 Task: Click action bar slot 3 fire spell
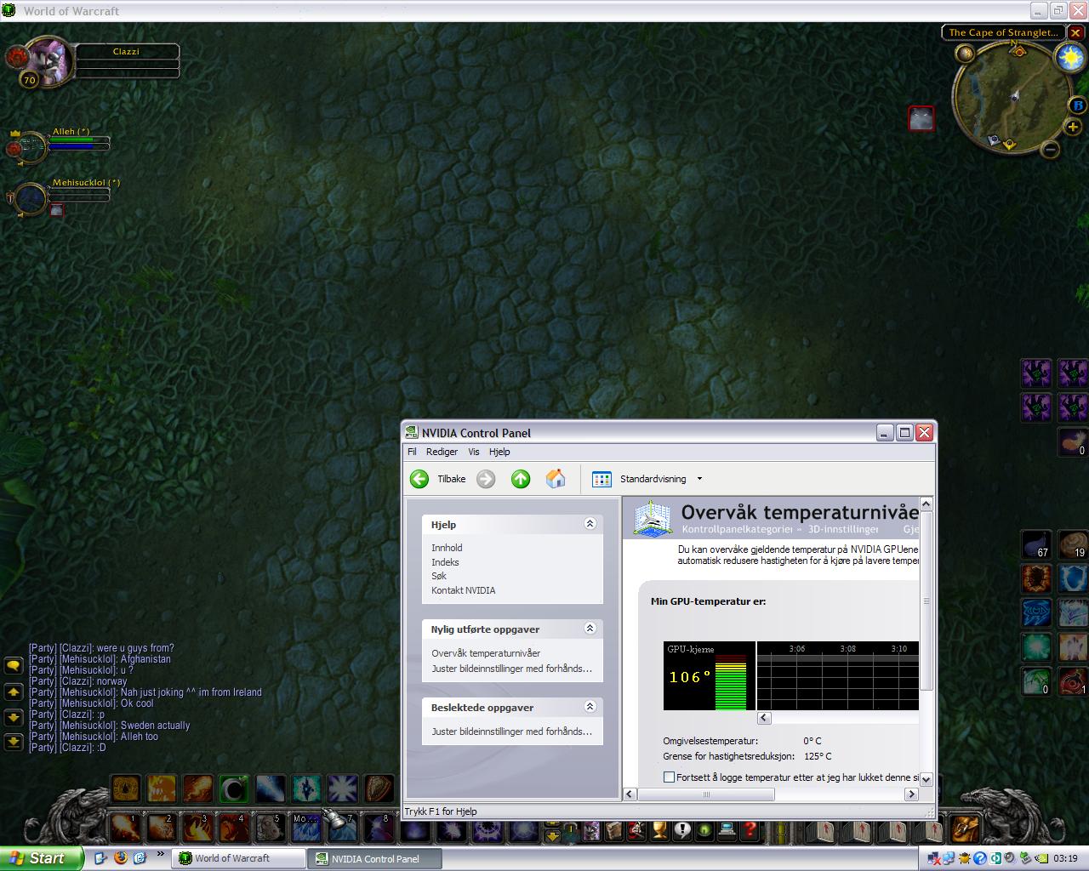click(197, 826)
